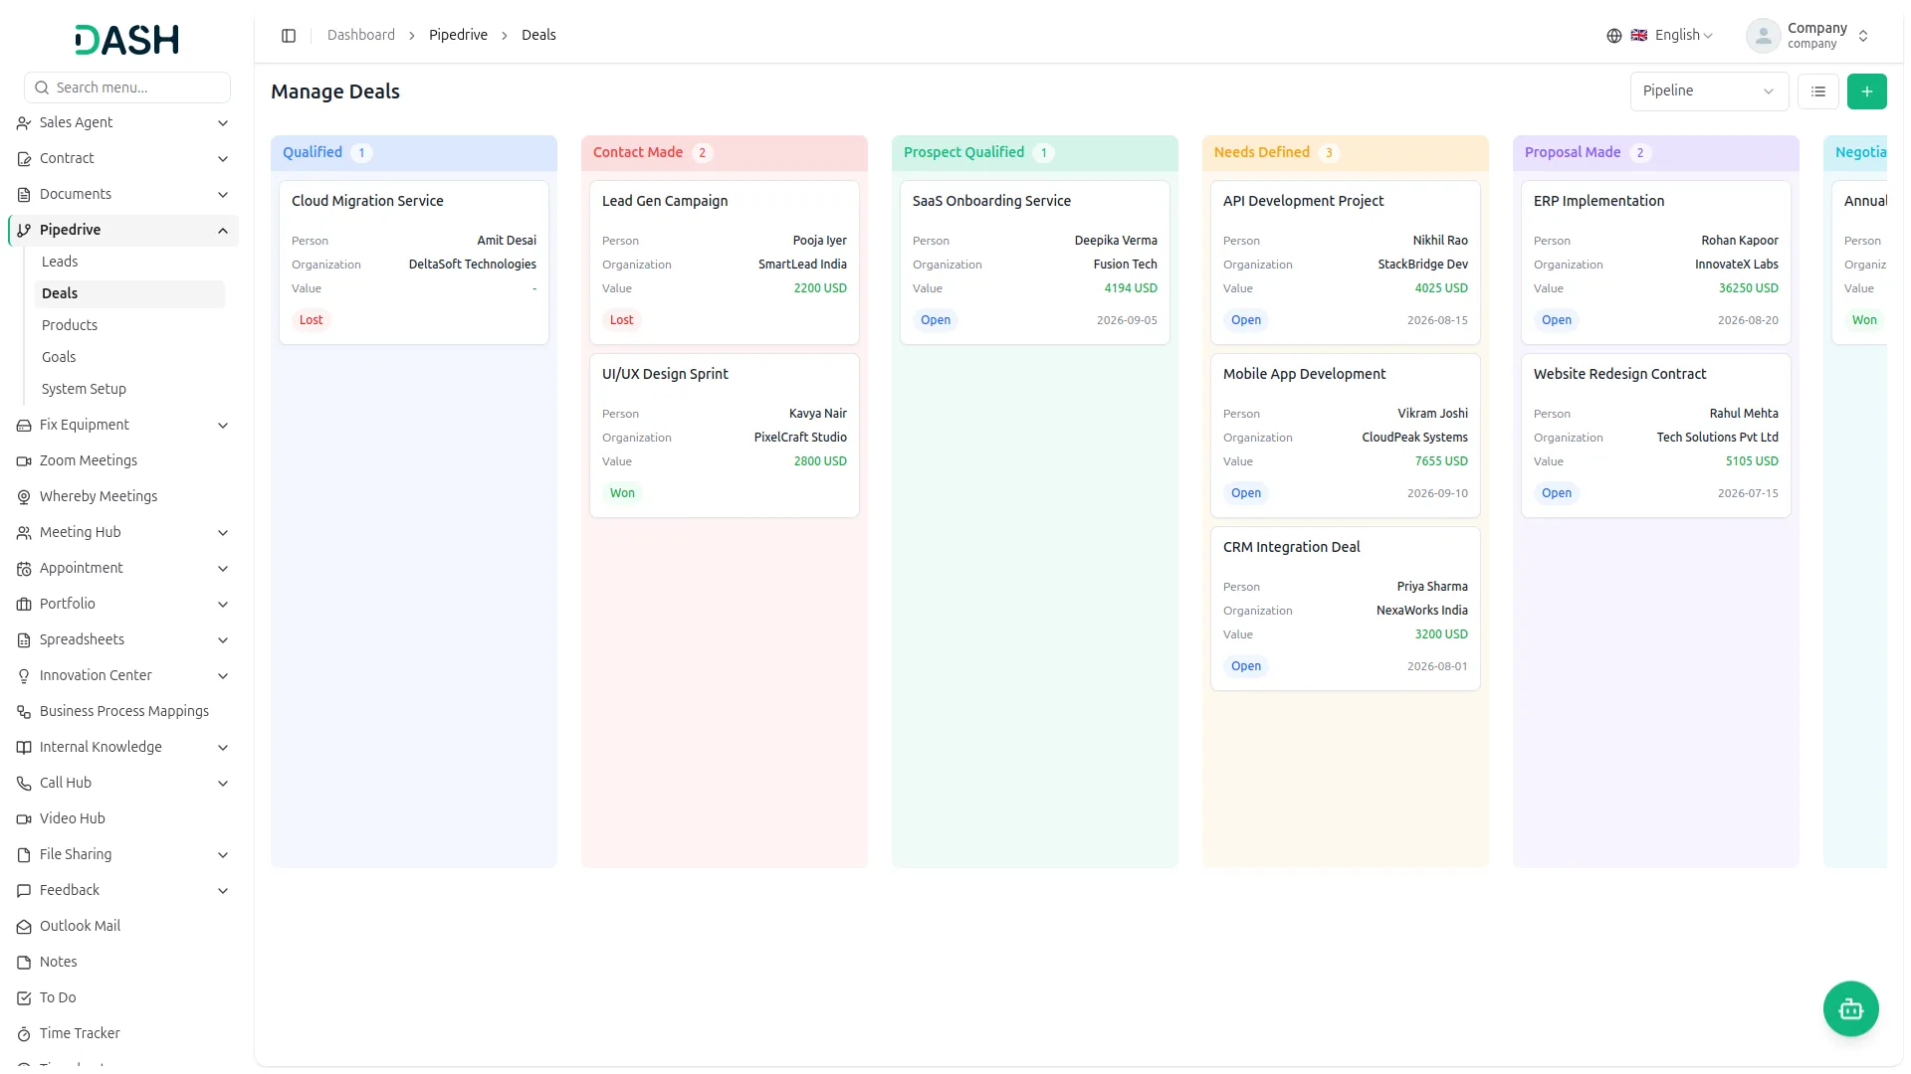
Task: Switch to list view icon
Action: (1817, 91)
